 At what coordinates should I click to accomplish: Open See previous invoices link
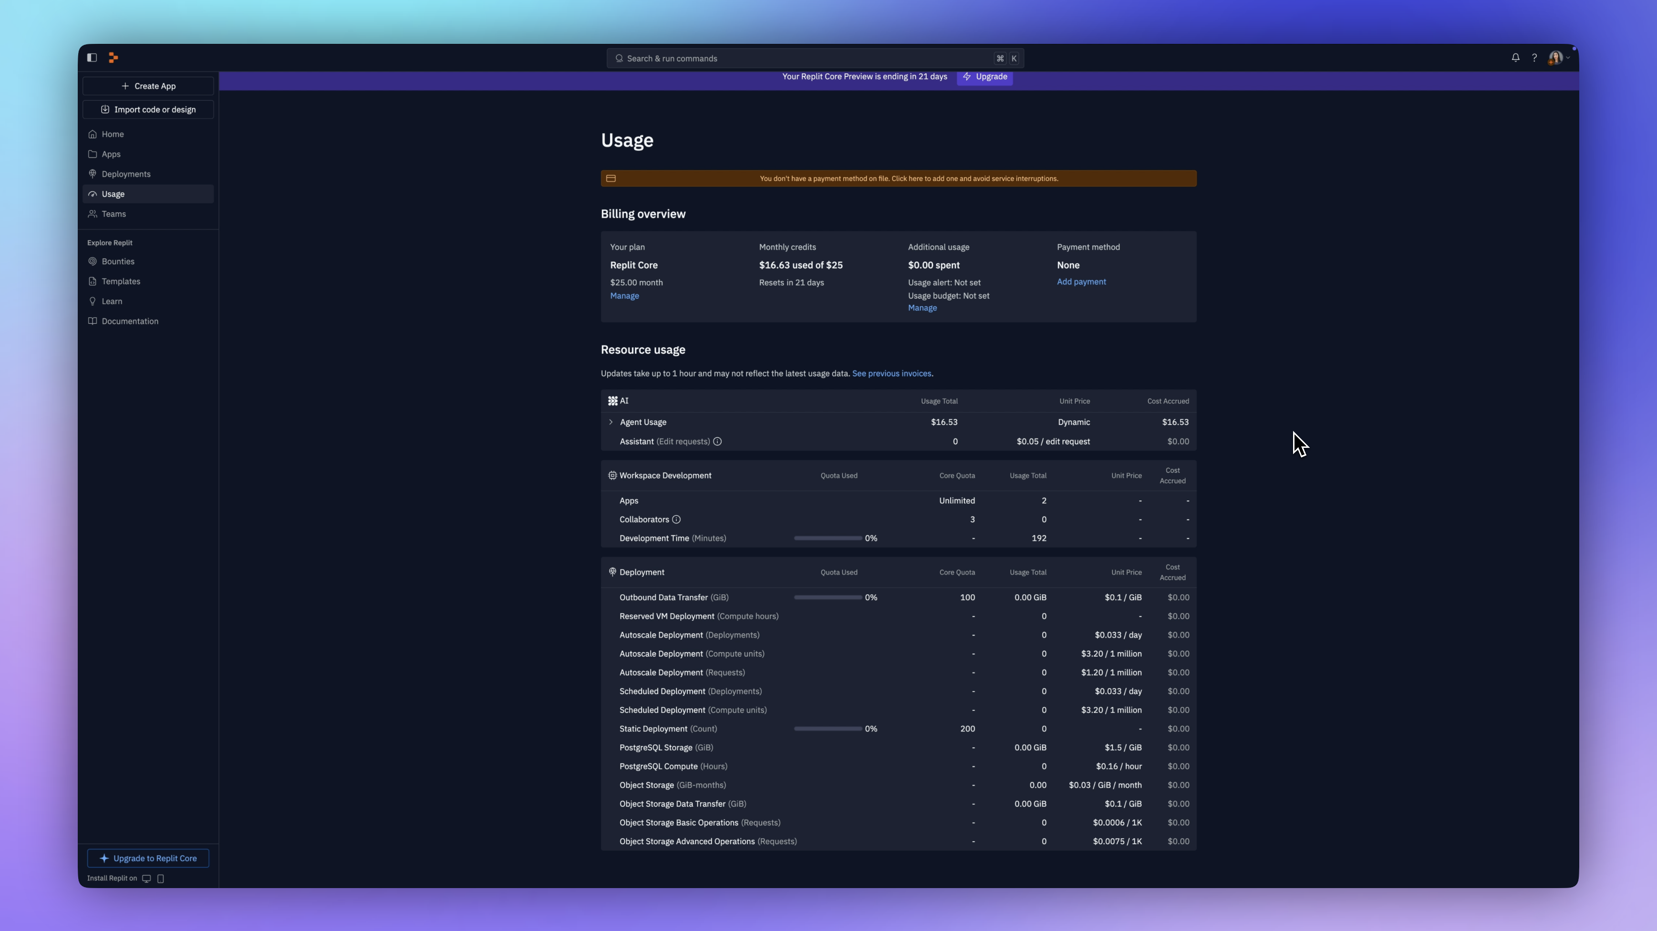(x=891, y=374)
